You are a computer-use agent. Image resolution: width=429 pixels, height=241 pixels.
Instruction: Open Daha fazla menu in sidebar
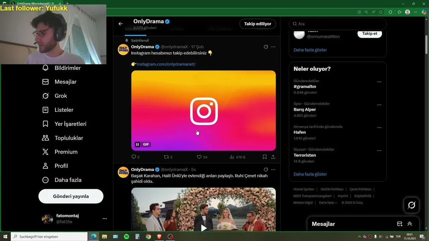point(62,180)
